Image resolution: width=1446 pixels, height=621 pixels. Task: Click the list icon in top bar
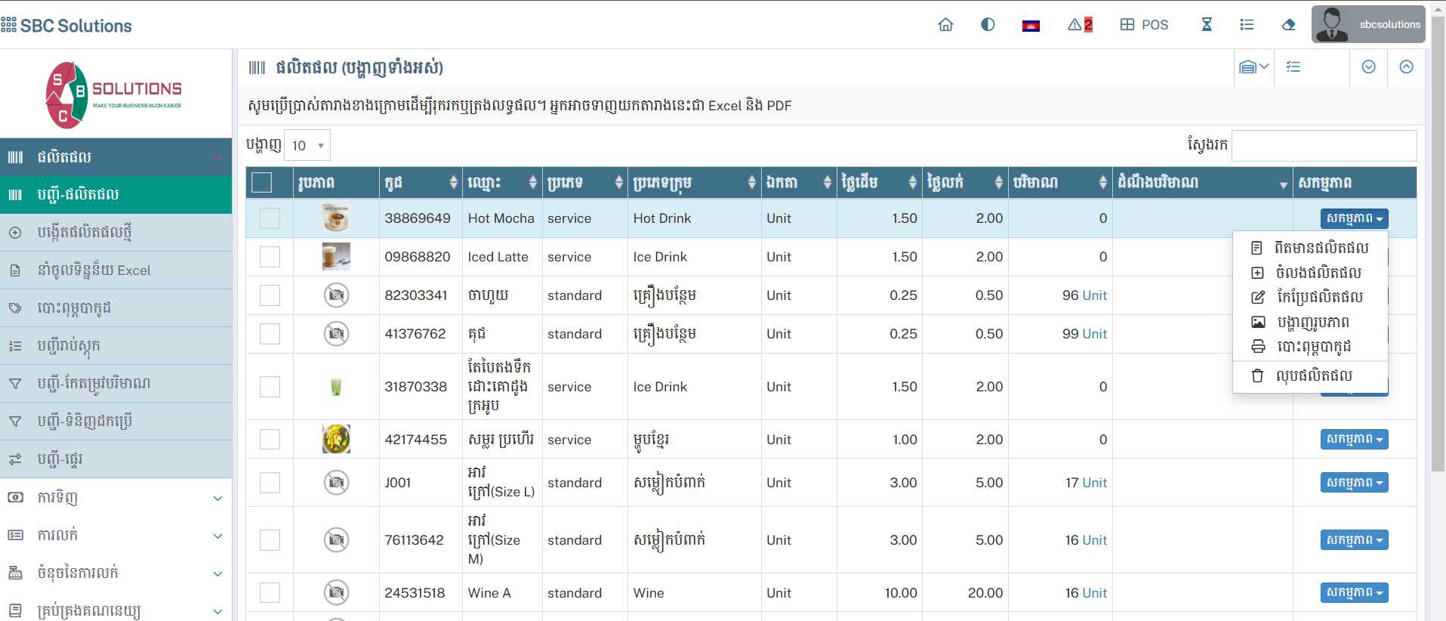(x=1247, y=25)
